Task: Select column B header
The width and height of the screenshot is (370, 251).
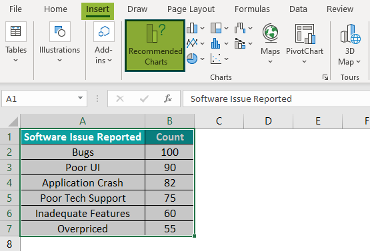Action: click(x=169, y=121)
